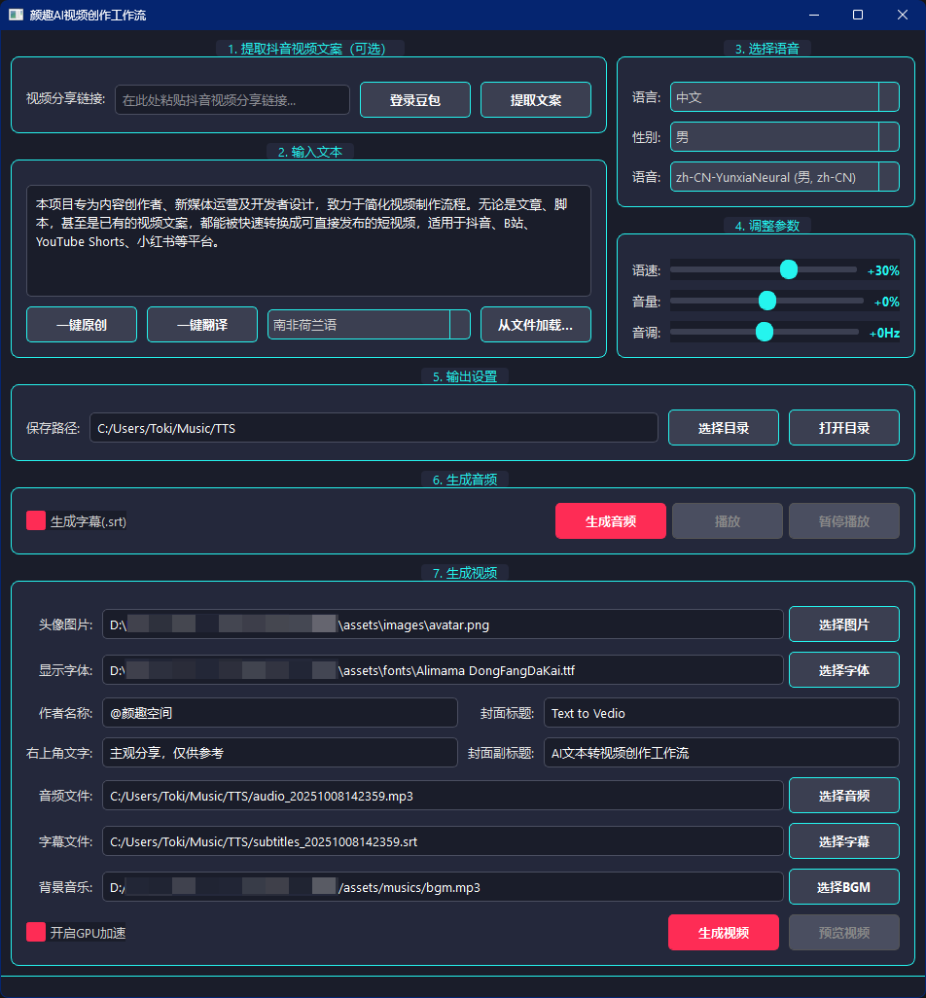
Task: Click 选择BGM to pick background music
Action: click(844, 887)
